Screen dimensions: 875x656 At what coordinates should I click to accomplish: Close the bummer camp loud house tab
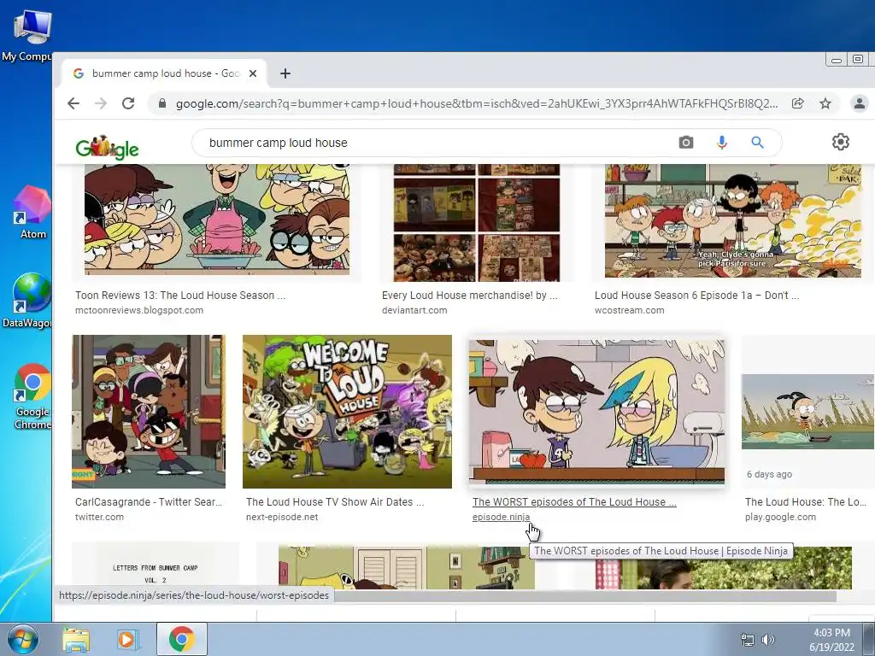coord(253,73)
